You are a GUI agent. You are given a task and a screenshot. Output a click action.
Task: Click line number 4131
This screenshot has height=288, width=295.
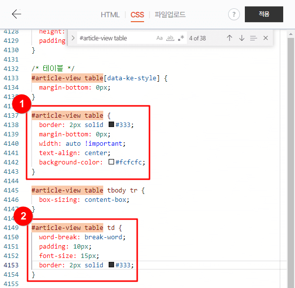click(11, 60)
